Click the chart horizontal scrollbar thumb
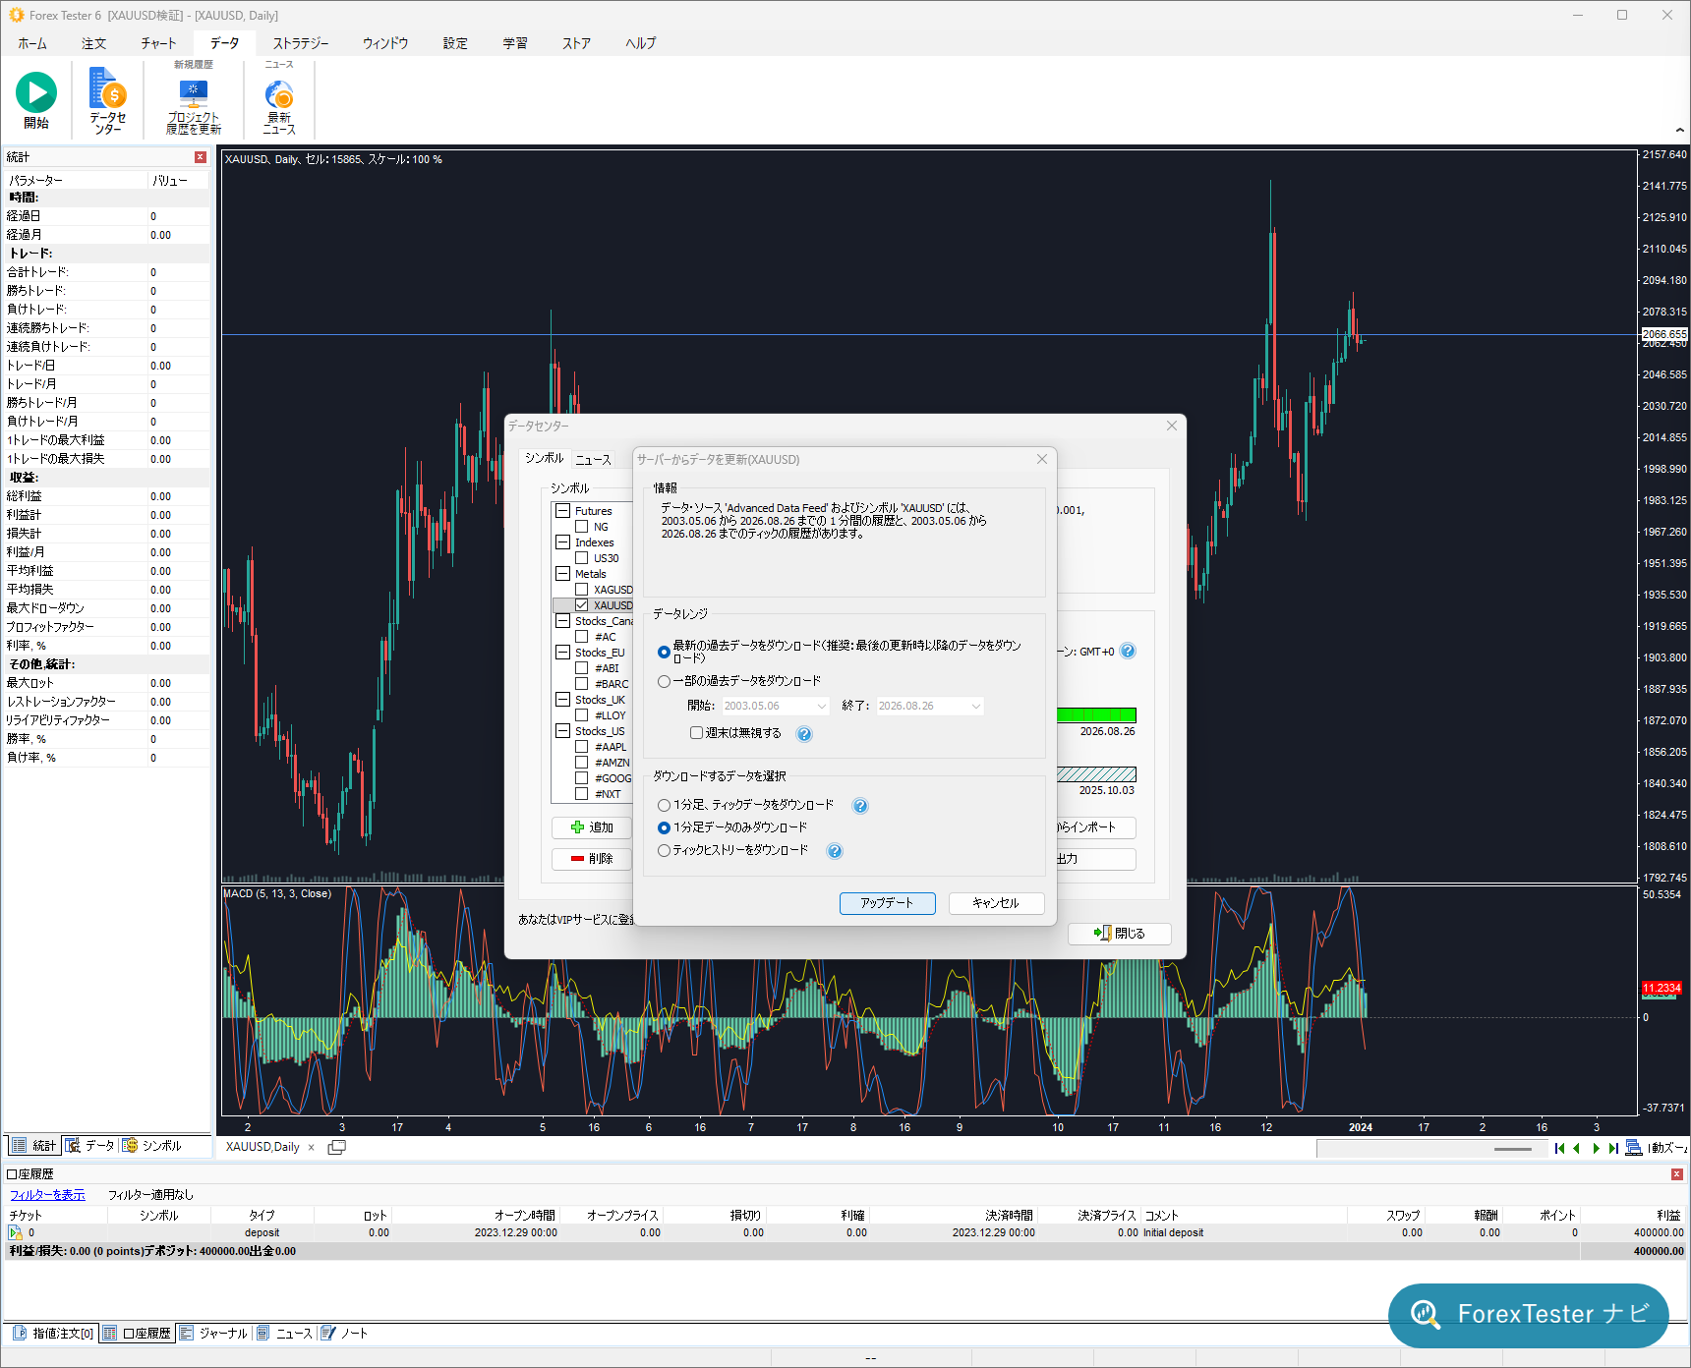The image size is (1691, 1368). point(1513,1148)
